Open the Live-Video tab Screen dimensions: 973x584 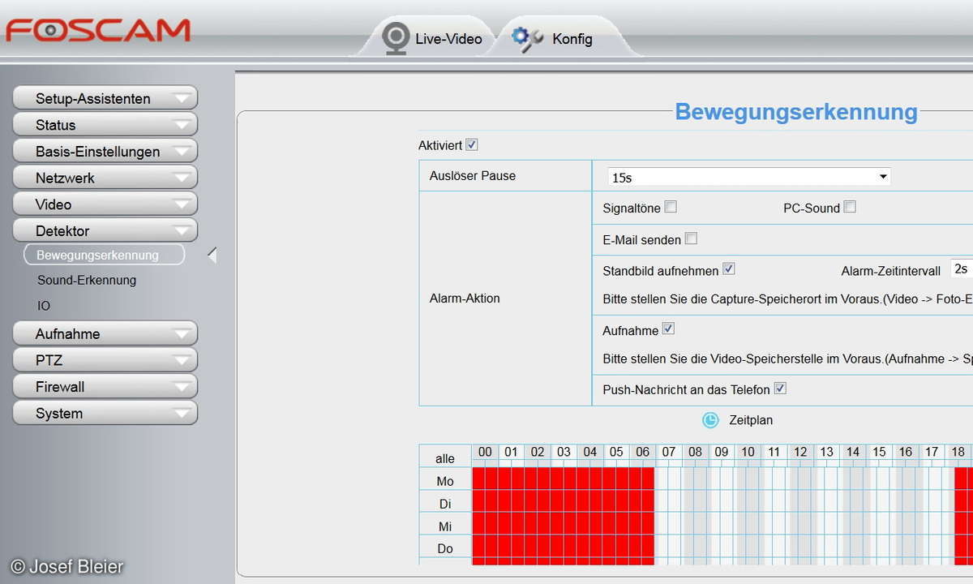tap(448, 39)
